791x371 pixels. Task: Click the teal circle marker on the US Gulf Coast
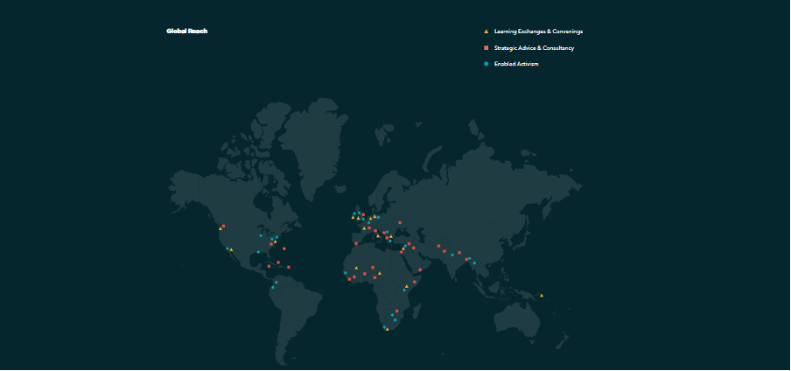pyautogui.click(x=258, y=252)
